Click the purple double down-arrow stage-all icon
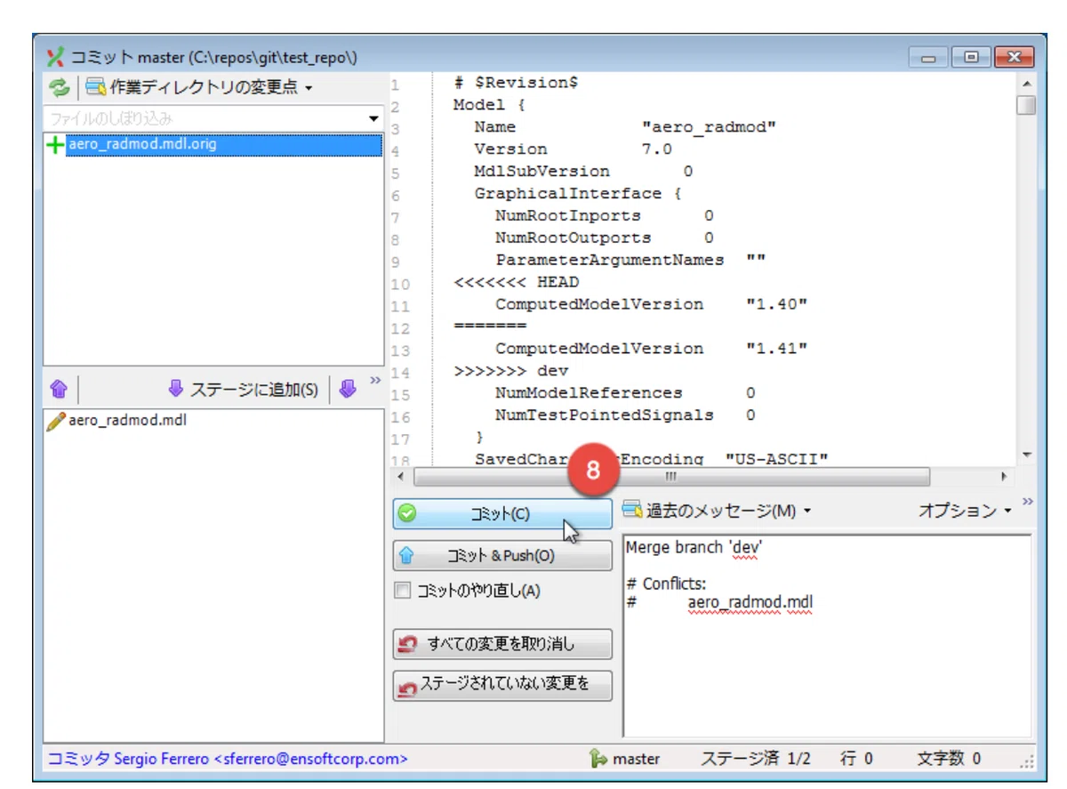 coord(348,388)
